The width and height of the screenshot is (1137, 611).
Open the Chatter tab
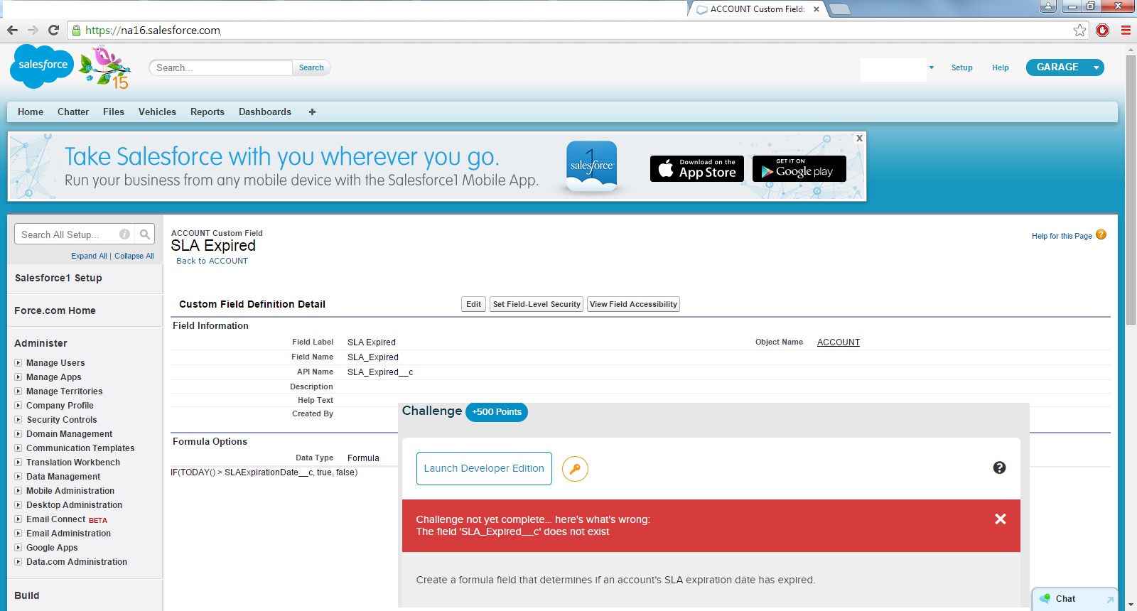click(x=73, y=112)
